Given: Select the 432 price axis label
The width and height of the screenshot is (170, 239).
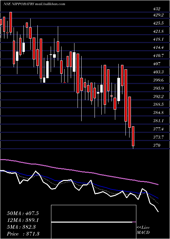Looking at the screenshot, I should coord(157,9).
